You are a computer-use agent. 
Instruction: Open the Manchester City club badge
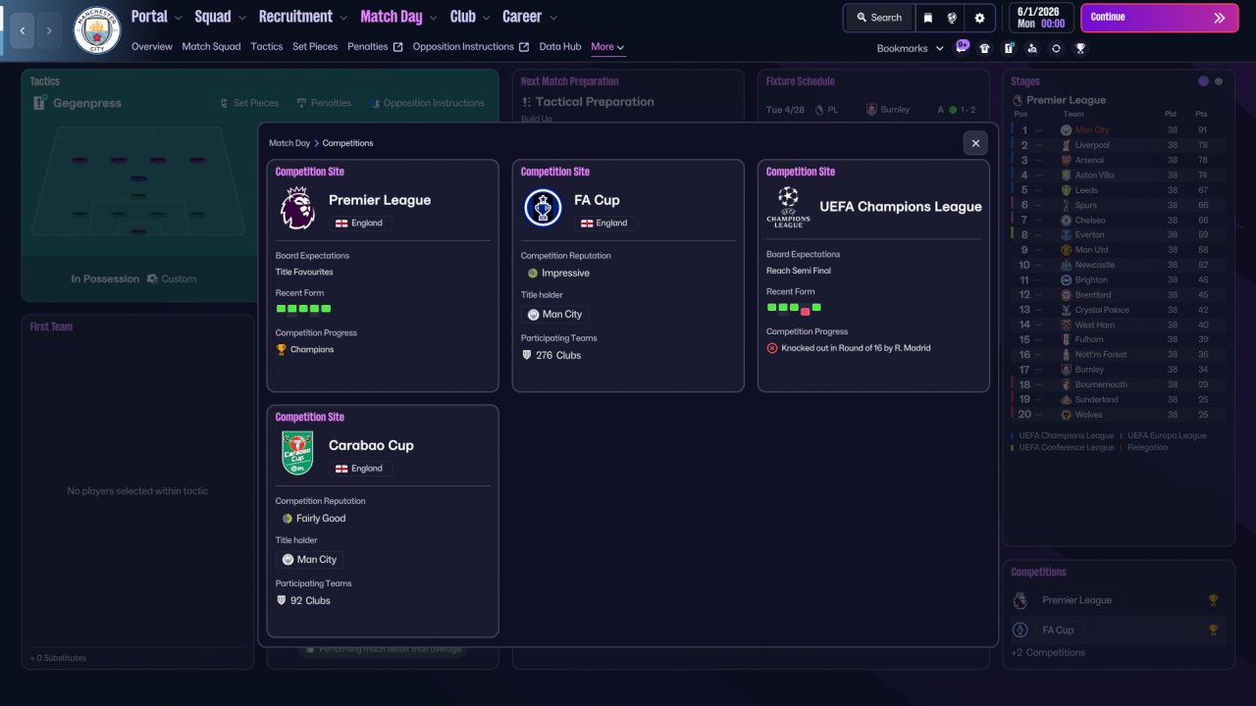(97, 30)
